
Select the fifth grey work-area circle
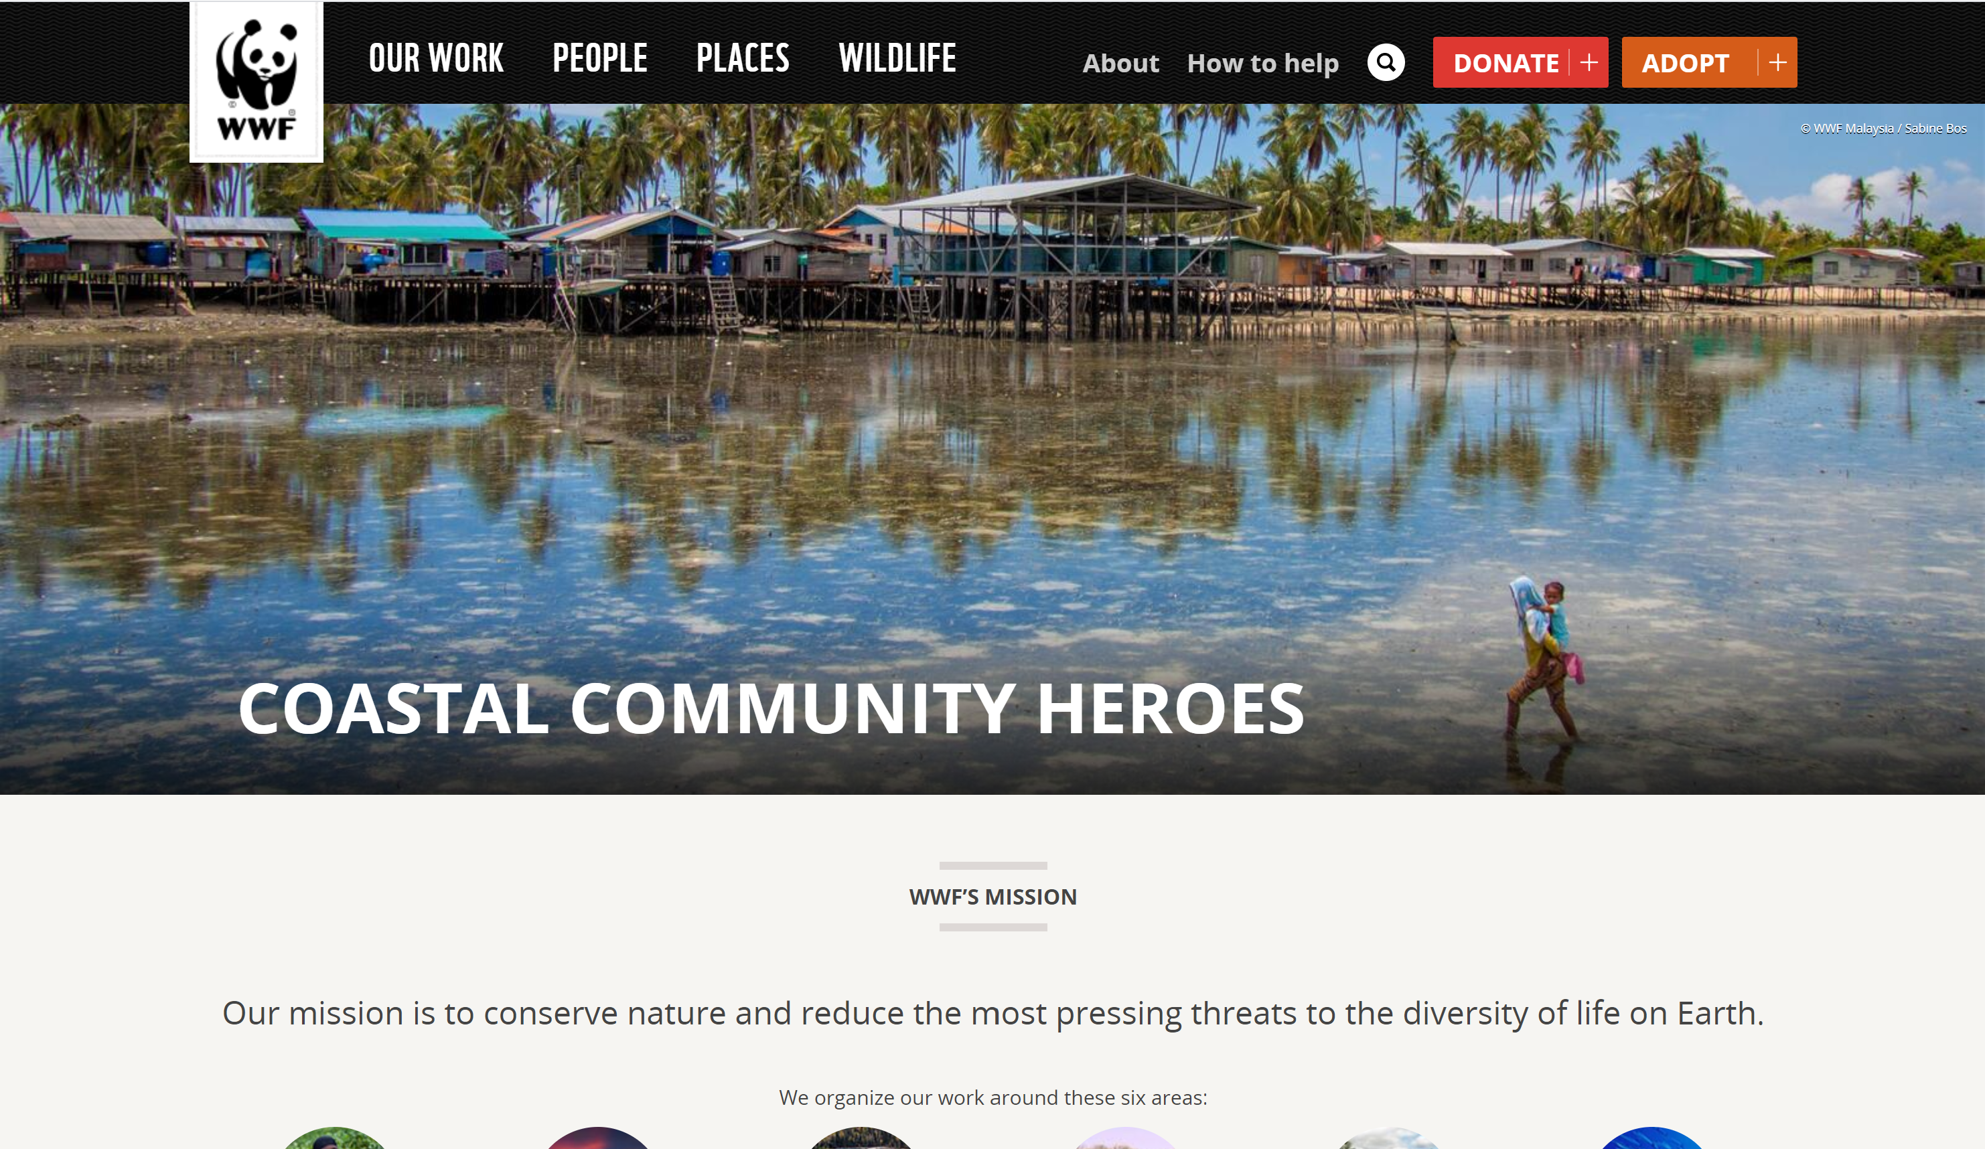[1389, 1139]
